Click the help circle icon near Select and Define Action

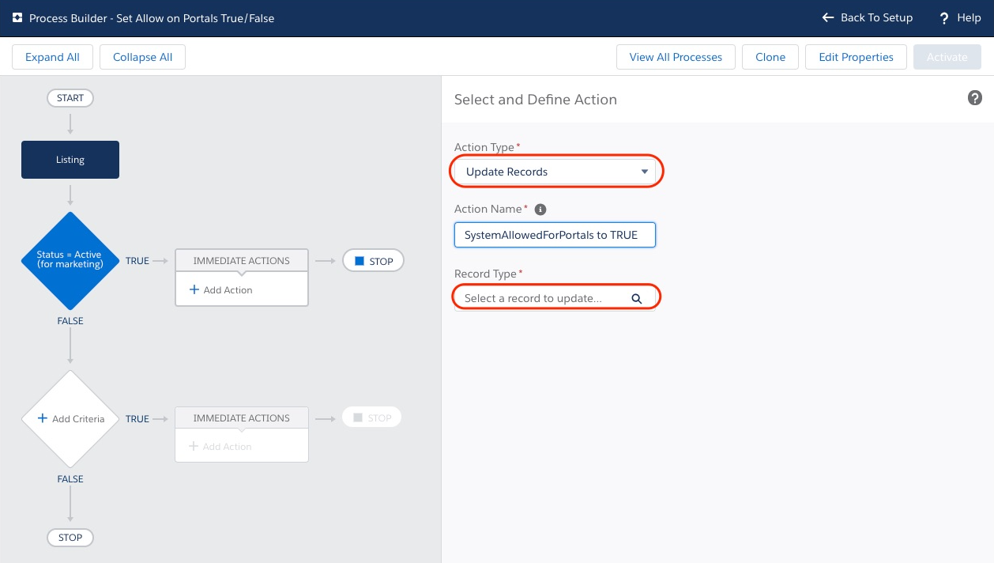click(975, 98)
